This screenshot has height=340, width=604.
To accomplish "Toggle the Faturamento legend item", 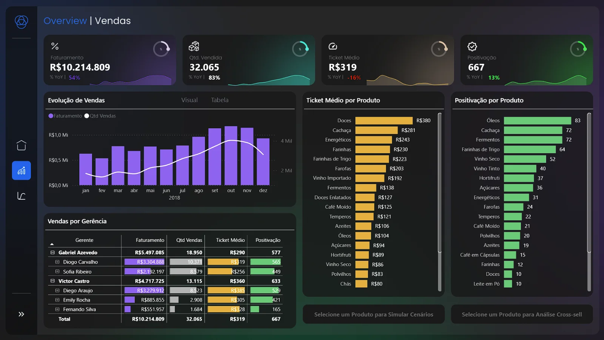I will [x=65, y=116].
